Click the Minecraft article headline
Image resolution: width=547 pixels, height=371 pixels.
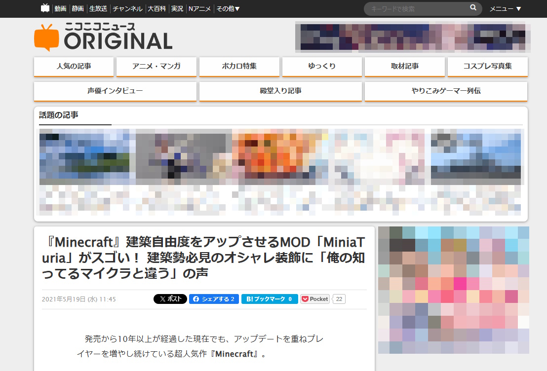(204, 258)
